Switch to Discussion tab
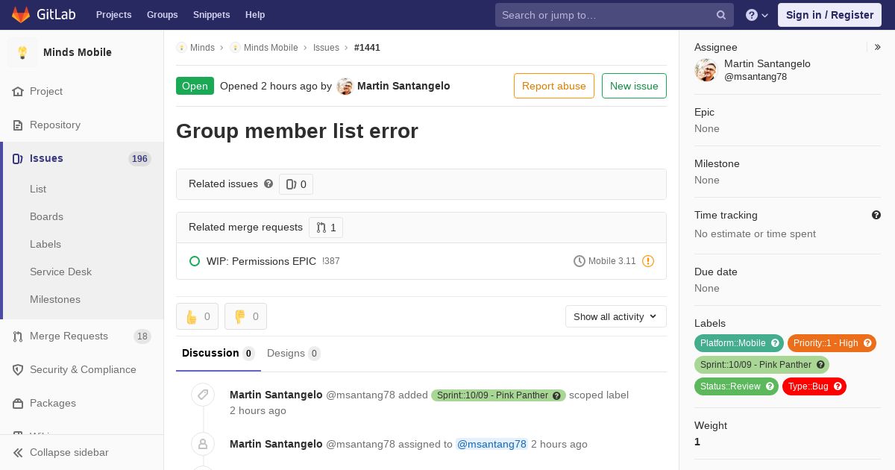This screenshot has width=895, height=470. click(219, 353)
